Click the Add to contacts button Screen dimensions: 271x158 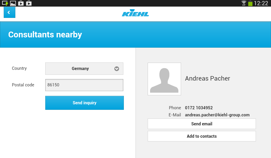click(202, 136)
